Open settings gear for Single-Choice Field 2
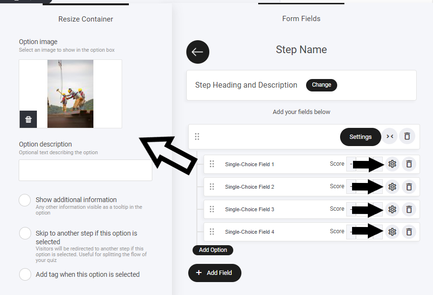Viewport: 433px width, 295px height. point(392,187)
